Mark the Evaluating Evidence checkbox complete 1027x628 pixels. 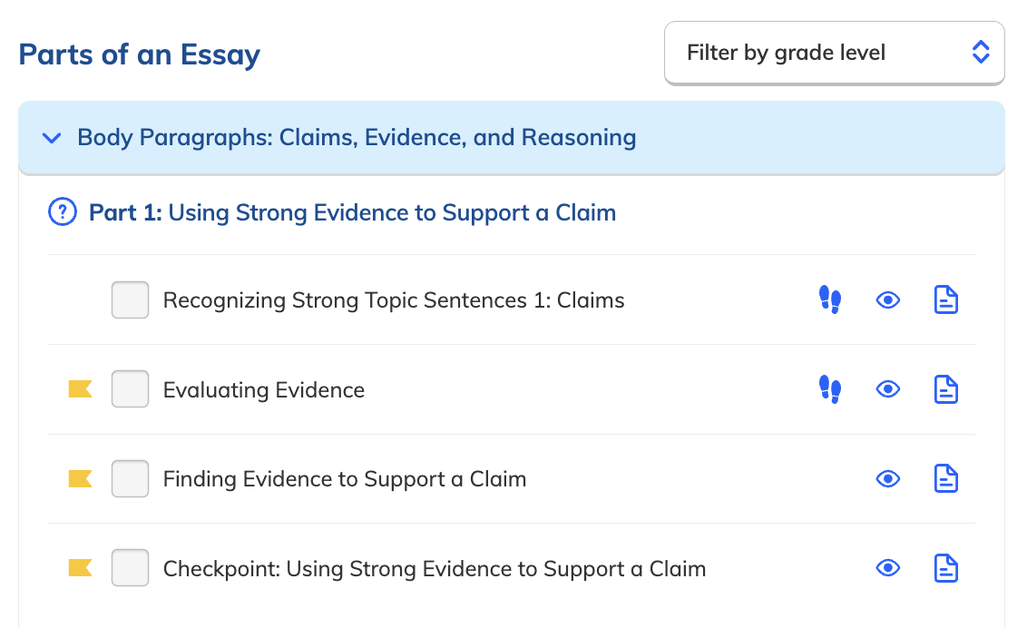(130, 388)
